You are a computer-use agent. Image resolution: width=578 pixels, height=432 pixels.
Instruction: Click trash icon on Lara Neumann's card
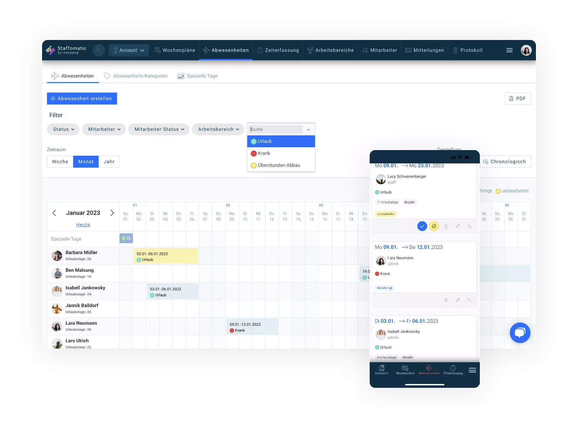tap(446, 300)
